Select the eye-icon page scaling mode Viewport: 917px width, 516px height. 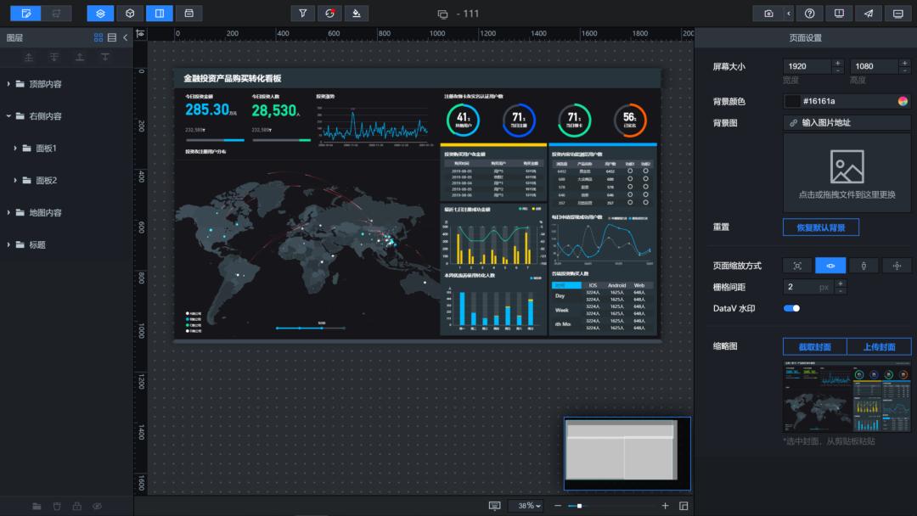pyautogui.click(x=830, y=266)
